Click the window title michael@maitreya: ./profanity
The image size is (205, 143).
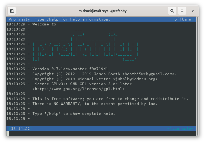click(102, 11)
